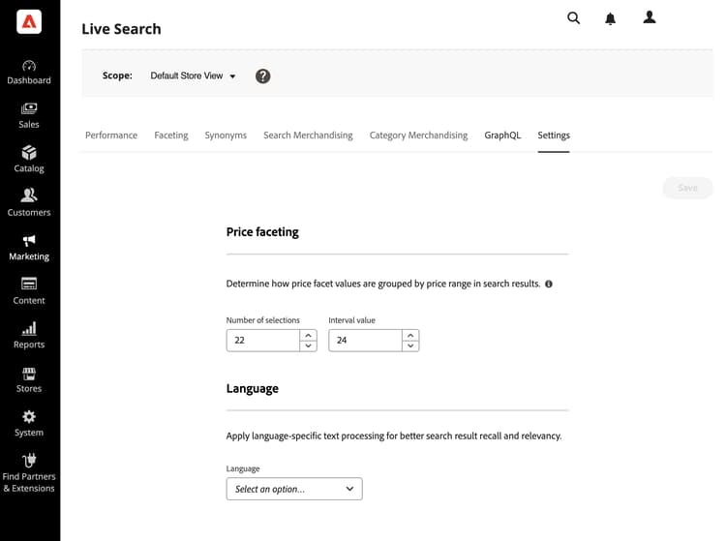726x541 pixels.
Task: Click the magnifying glass search icon
Action: tap(574, 18)
